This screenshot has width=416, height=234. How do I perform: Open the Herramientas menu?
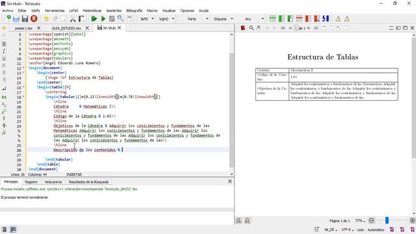coord(55,10)
